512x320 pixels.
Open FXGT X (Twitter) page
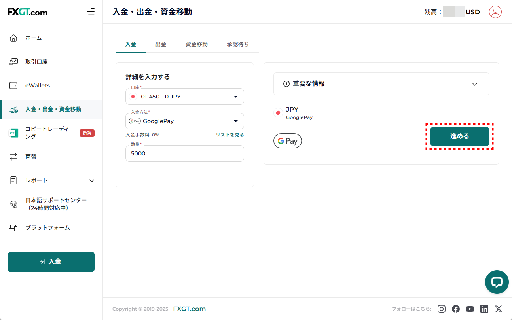click(499, 309)
